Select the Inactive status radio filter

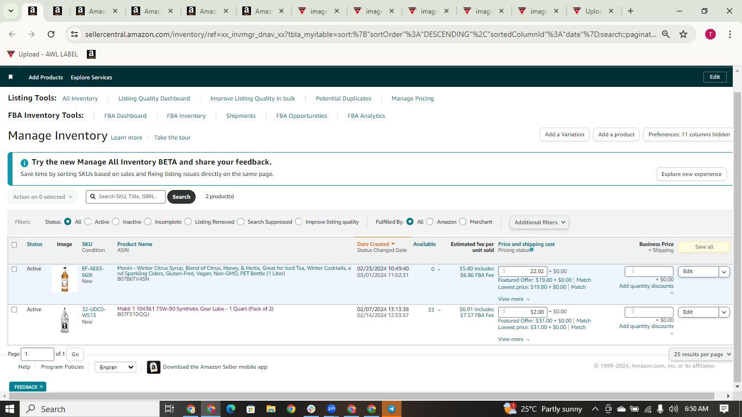click(x=116, y=222)
